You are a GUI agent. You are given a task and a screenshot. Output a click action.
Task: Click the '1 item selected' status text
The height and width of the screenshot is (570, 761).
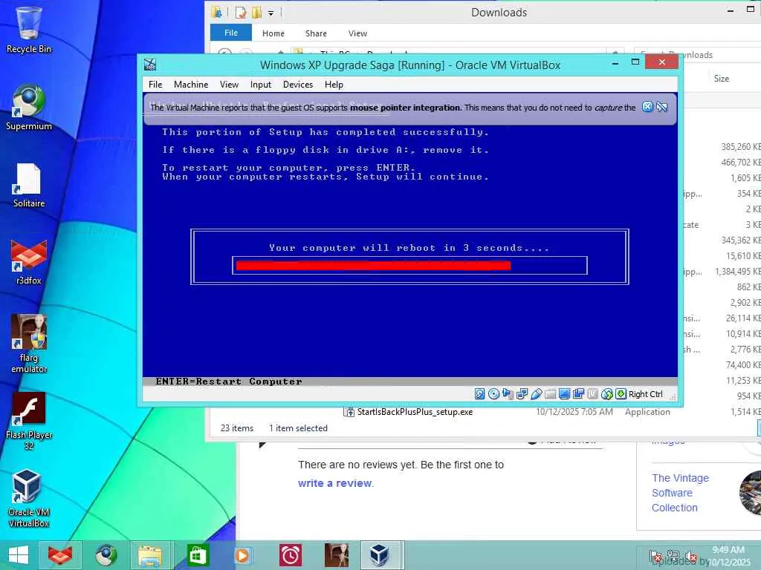[298, 428]
